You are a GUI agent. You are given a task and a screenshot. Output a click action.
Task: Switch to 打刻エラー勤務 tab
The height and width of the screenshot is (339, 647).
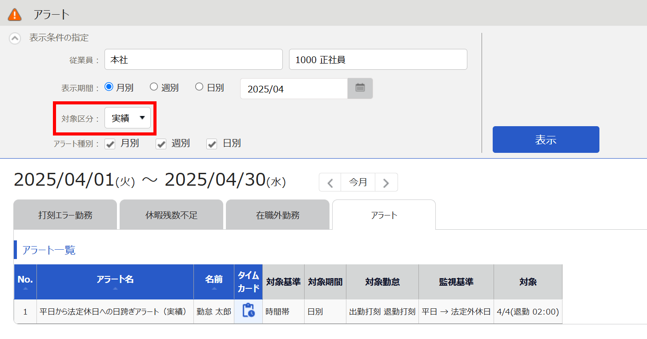pos(65,215)
